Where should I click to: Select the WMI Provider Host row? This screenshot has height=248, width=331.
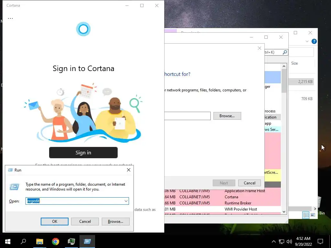(x=223, y=209)
